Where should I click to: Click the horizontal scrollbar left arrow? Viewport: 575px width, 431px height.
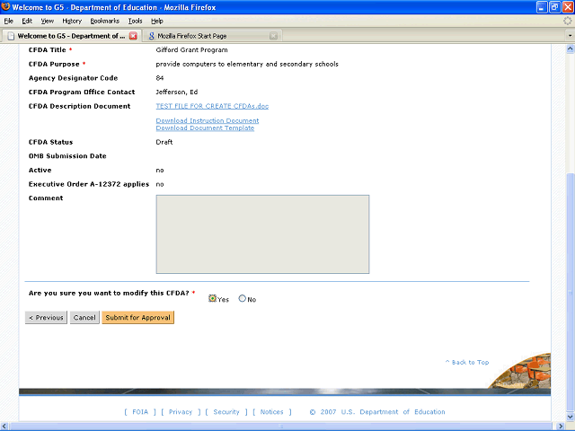tap(4, 427)
